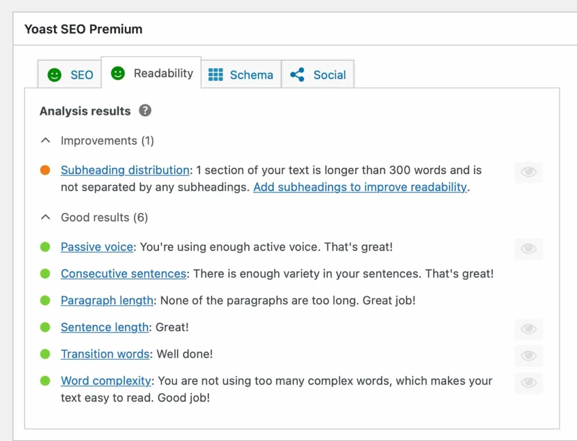This screenshot has width=577, height=441.
Task: Click the green bullet next to Word complexity
Action: click(x=46, y=380)
